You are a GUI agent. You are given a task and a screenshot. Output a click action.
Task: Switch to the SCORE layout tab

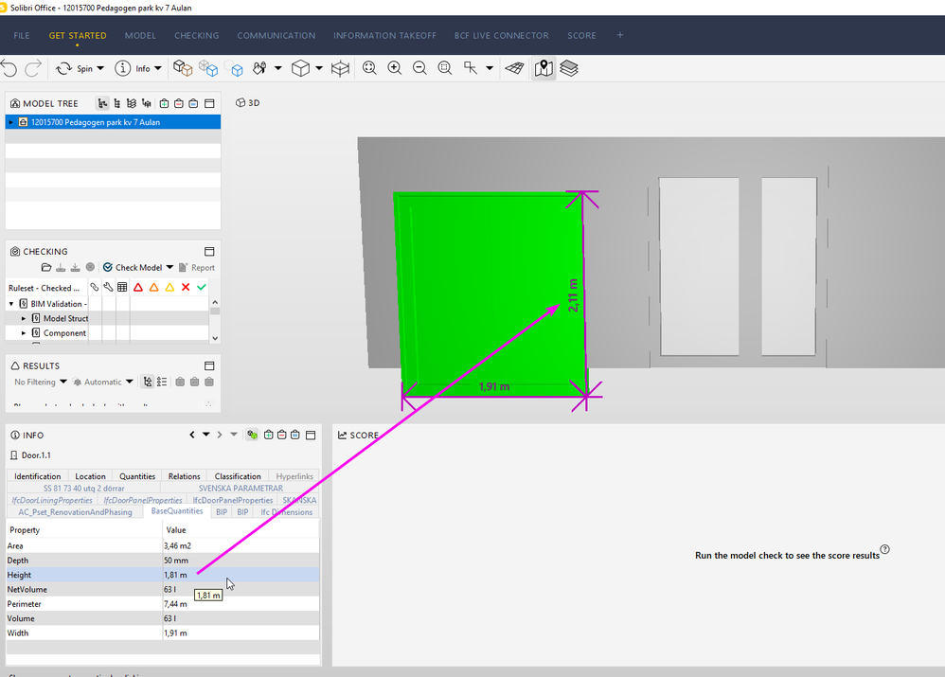[x=581, y=36]
